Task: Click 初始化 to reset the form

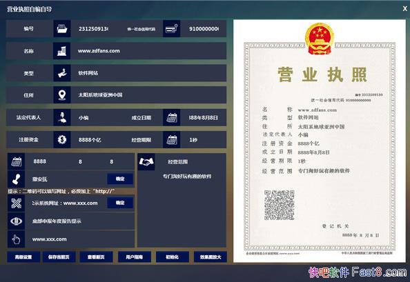Action: (173, 257)
